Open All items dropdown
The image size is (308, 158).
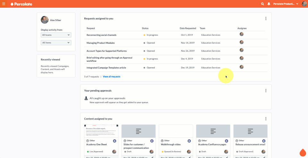(56, 43)
